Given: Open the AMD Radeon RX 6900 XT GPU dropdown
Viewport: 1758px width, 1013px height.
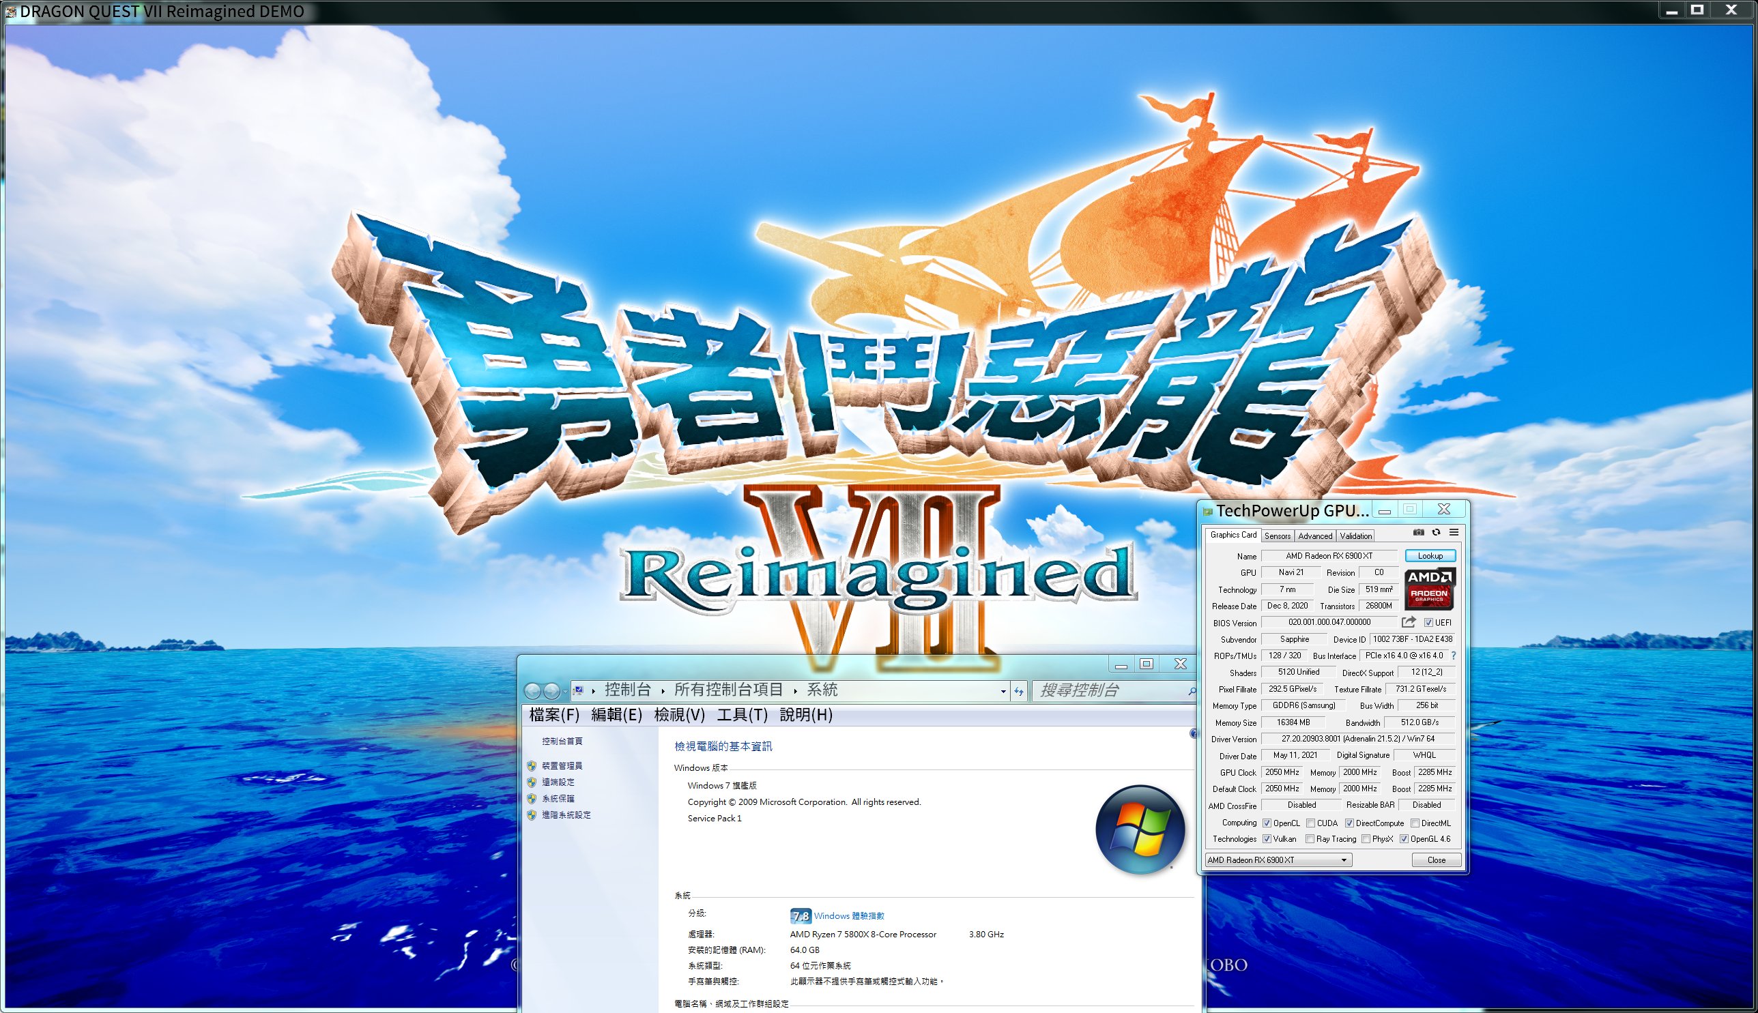Looking at the screenshot, I should point(1278,860).
